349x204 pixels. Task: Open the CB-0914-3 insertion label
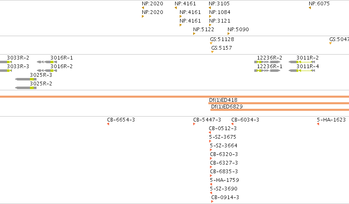pyautogui.click(x=225, y=197)
